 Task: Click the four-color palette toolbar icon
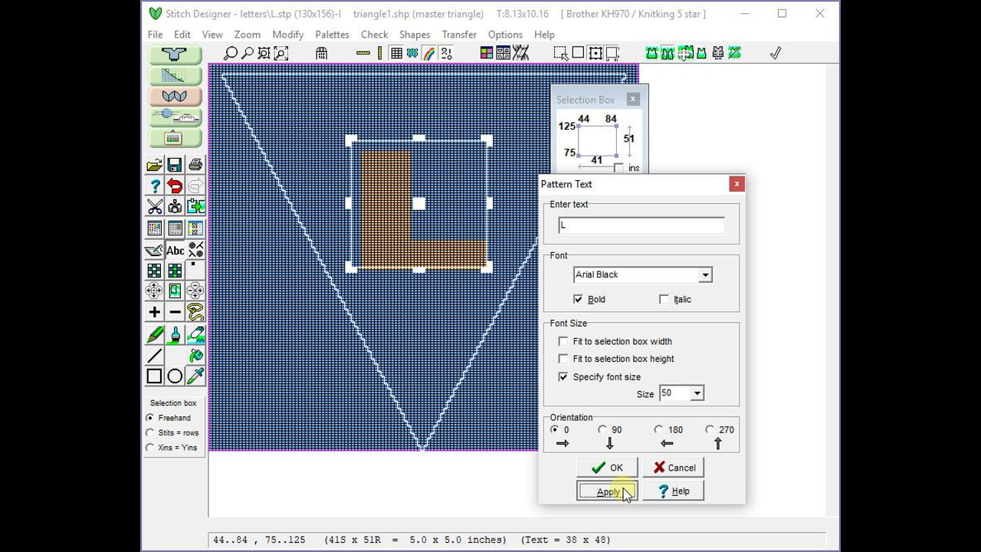coord(487,53)
